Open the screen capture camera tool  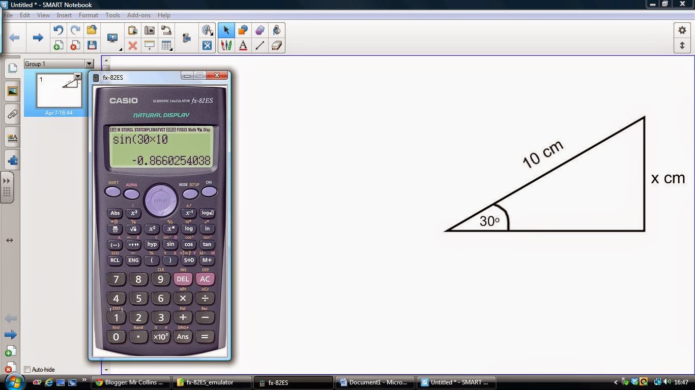[150, 30]
